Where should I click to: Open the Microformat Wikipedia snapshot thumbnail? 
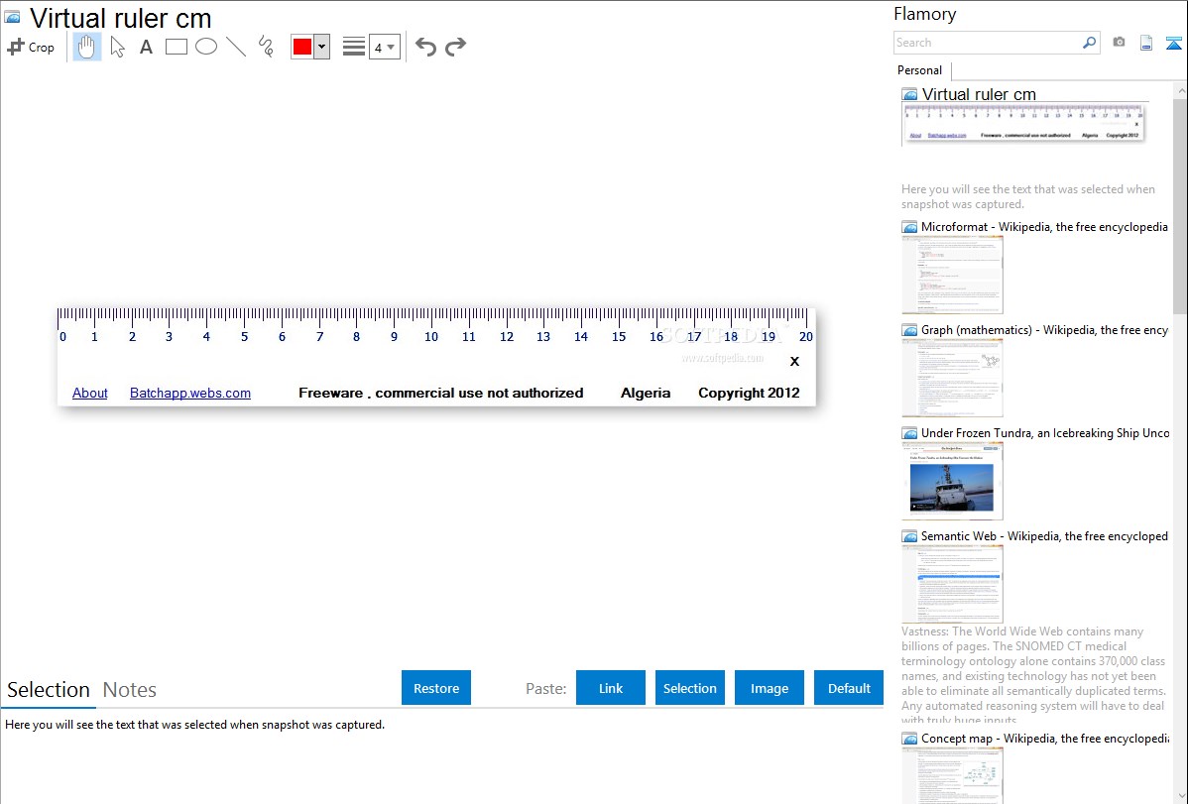click(x=952, y=275)
